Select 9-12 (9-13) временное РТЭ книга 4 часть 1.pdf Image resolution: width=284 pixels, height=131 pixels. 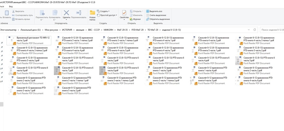pyautogui.click(x=165, y=41)
